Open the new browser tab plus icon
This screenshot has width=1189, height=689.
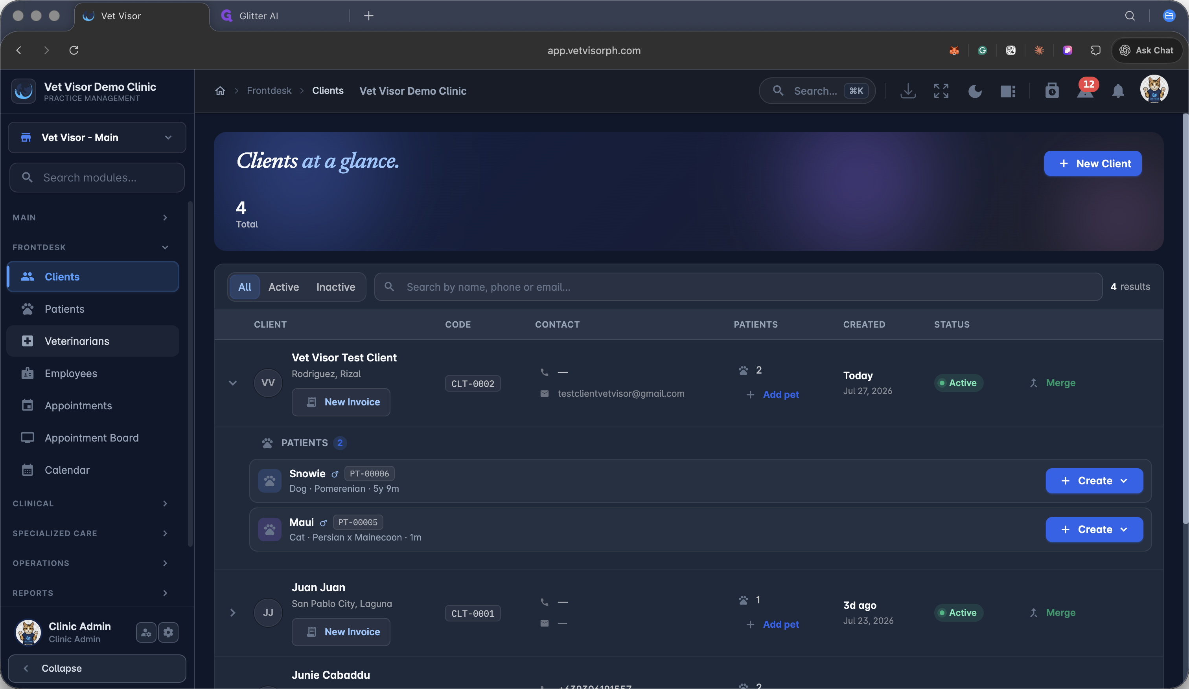368,16
